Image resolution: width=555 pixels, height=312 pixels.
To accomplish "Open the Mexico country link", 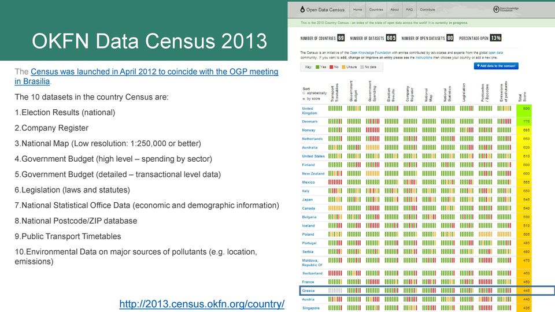I will click(x=308, y=182).
